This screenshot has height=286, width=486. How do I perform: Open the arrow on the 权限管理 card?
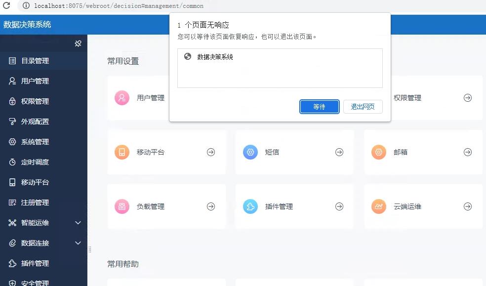[x=468, y=98]
